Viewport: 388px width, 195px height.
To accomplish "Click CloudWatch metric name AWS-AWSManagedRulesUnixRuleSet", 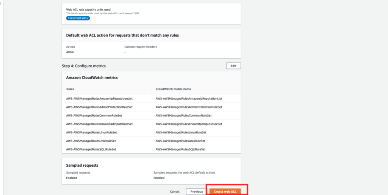I will (180, 141).
